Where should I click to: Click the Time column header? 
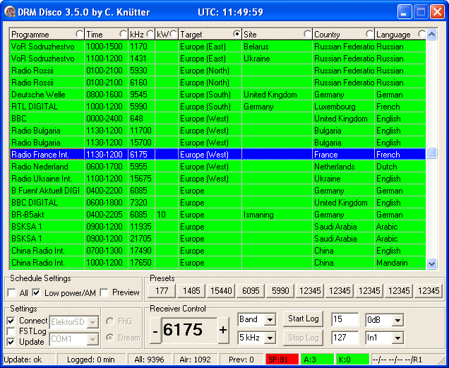[101, 34]
